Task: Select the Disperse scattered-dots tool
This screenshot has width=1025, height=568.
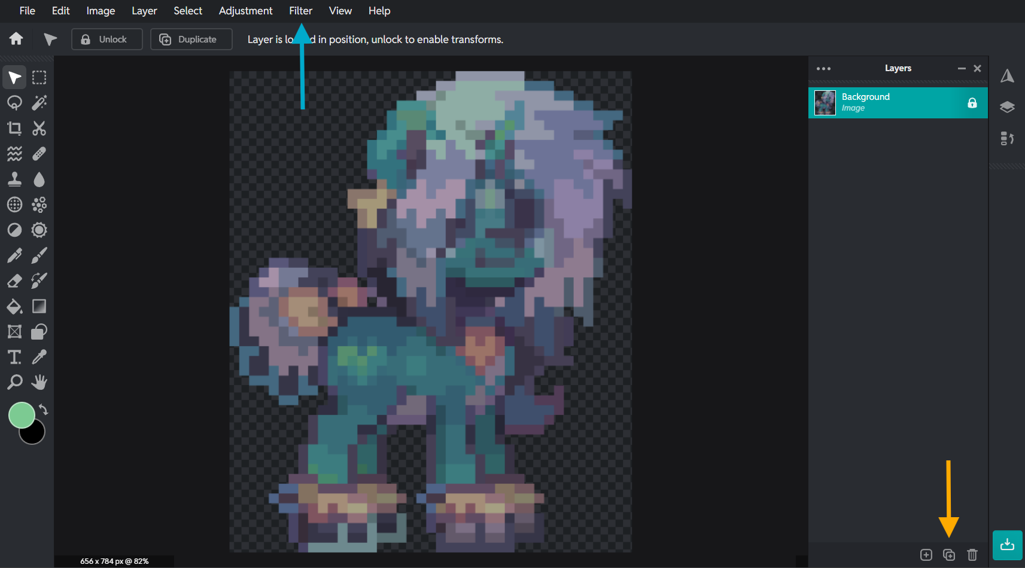Action: pos(39,204)
